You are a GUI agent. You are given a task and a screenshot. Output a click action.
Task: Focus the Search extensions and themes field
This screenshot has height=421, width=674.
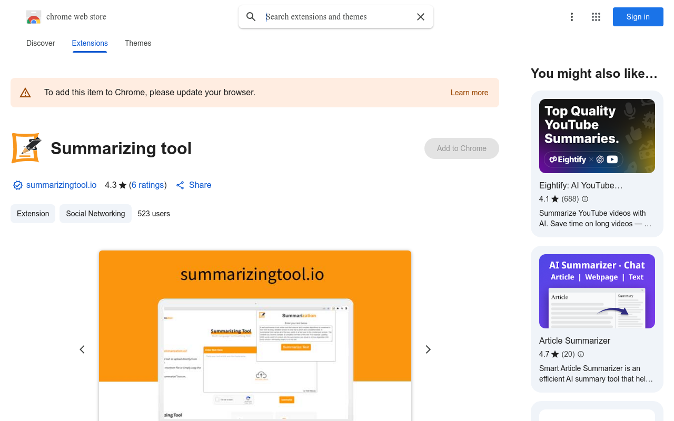pos(337,17)
